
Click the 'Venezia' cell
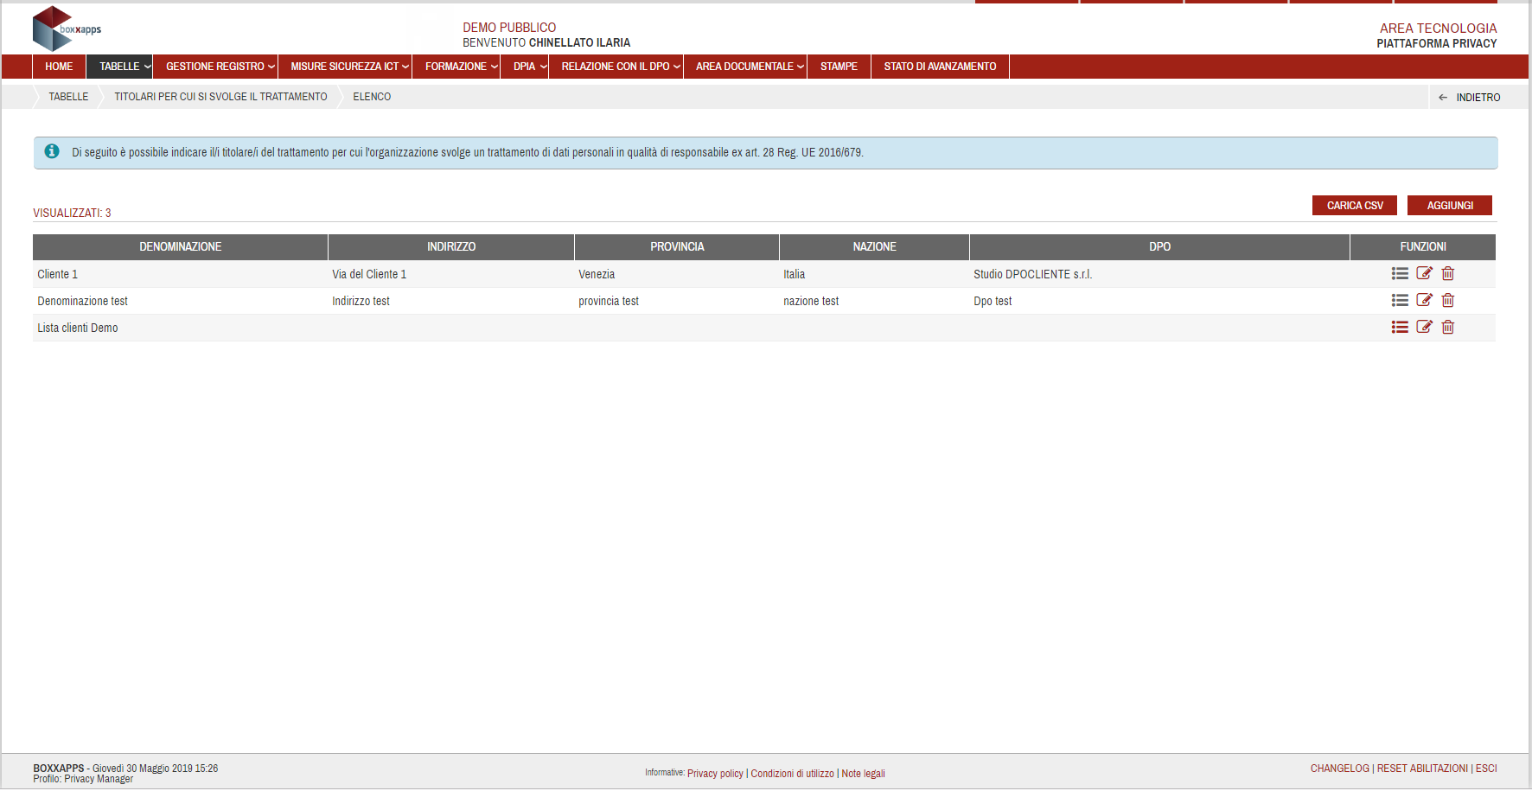[x=677, y=274]
